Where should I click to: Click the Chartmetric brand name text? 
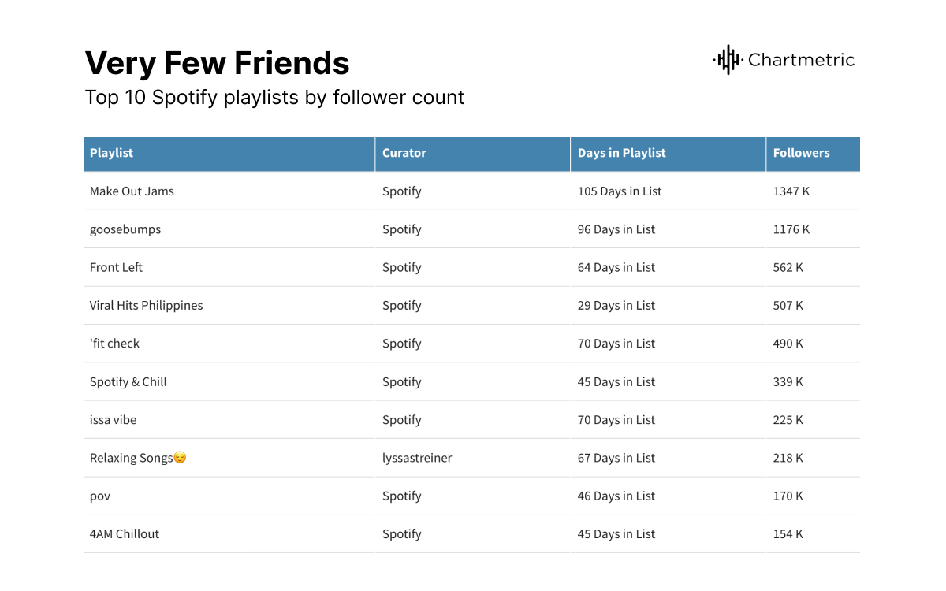tap(801, 60)
